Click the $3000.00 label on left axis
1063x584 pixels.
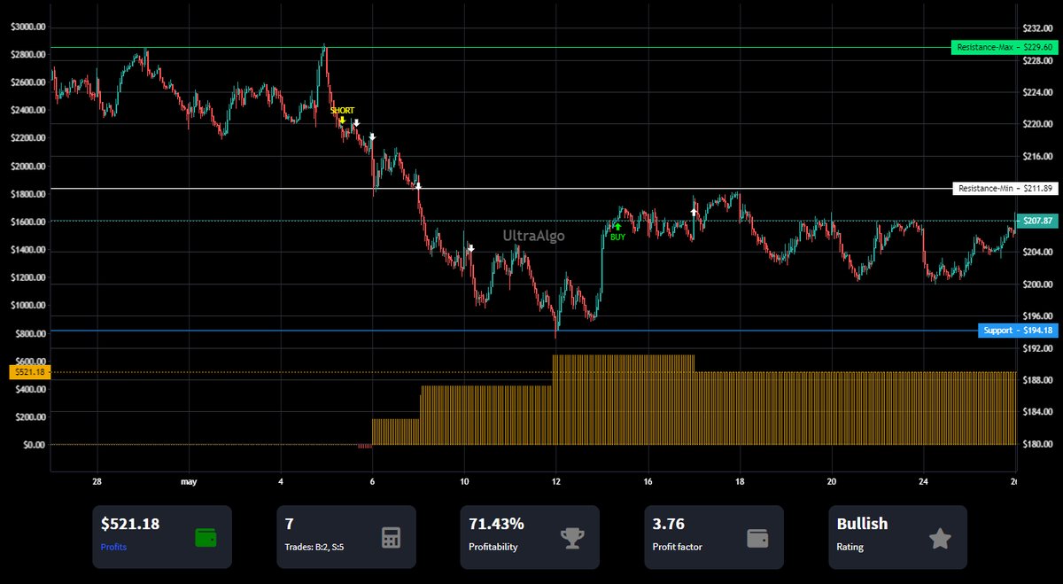point(27,27)
